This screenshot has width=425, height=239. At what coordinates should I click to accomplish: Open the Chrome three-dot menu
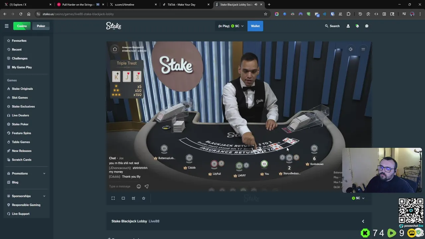[x=420, y=14]
